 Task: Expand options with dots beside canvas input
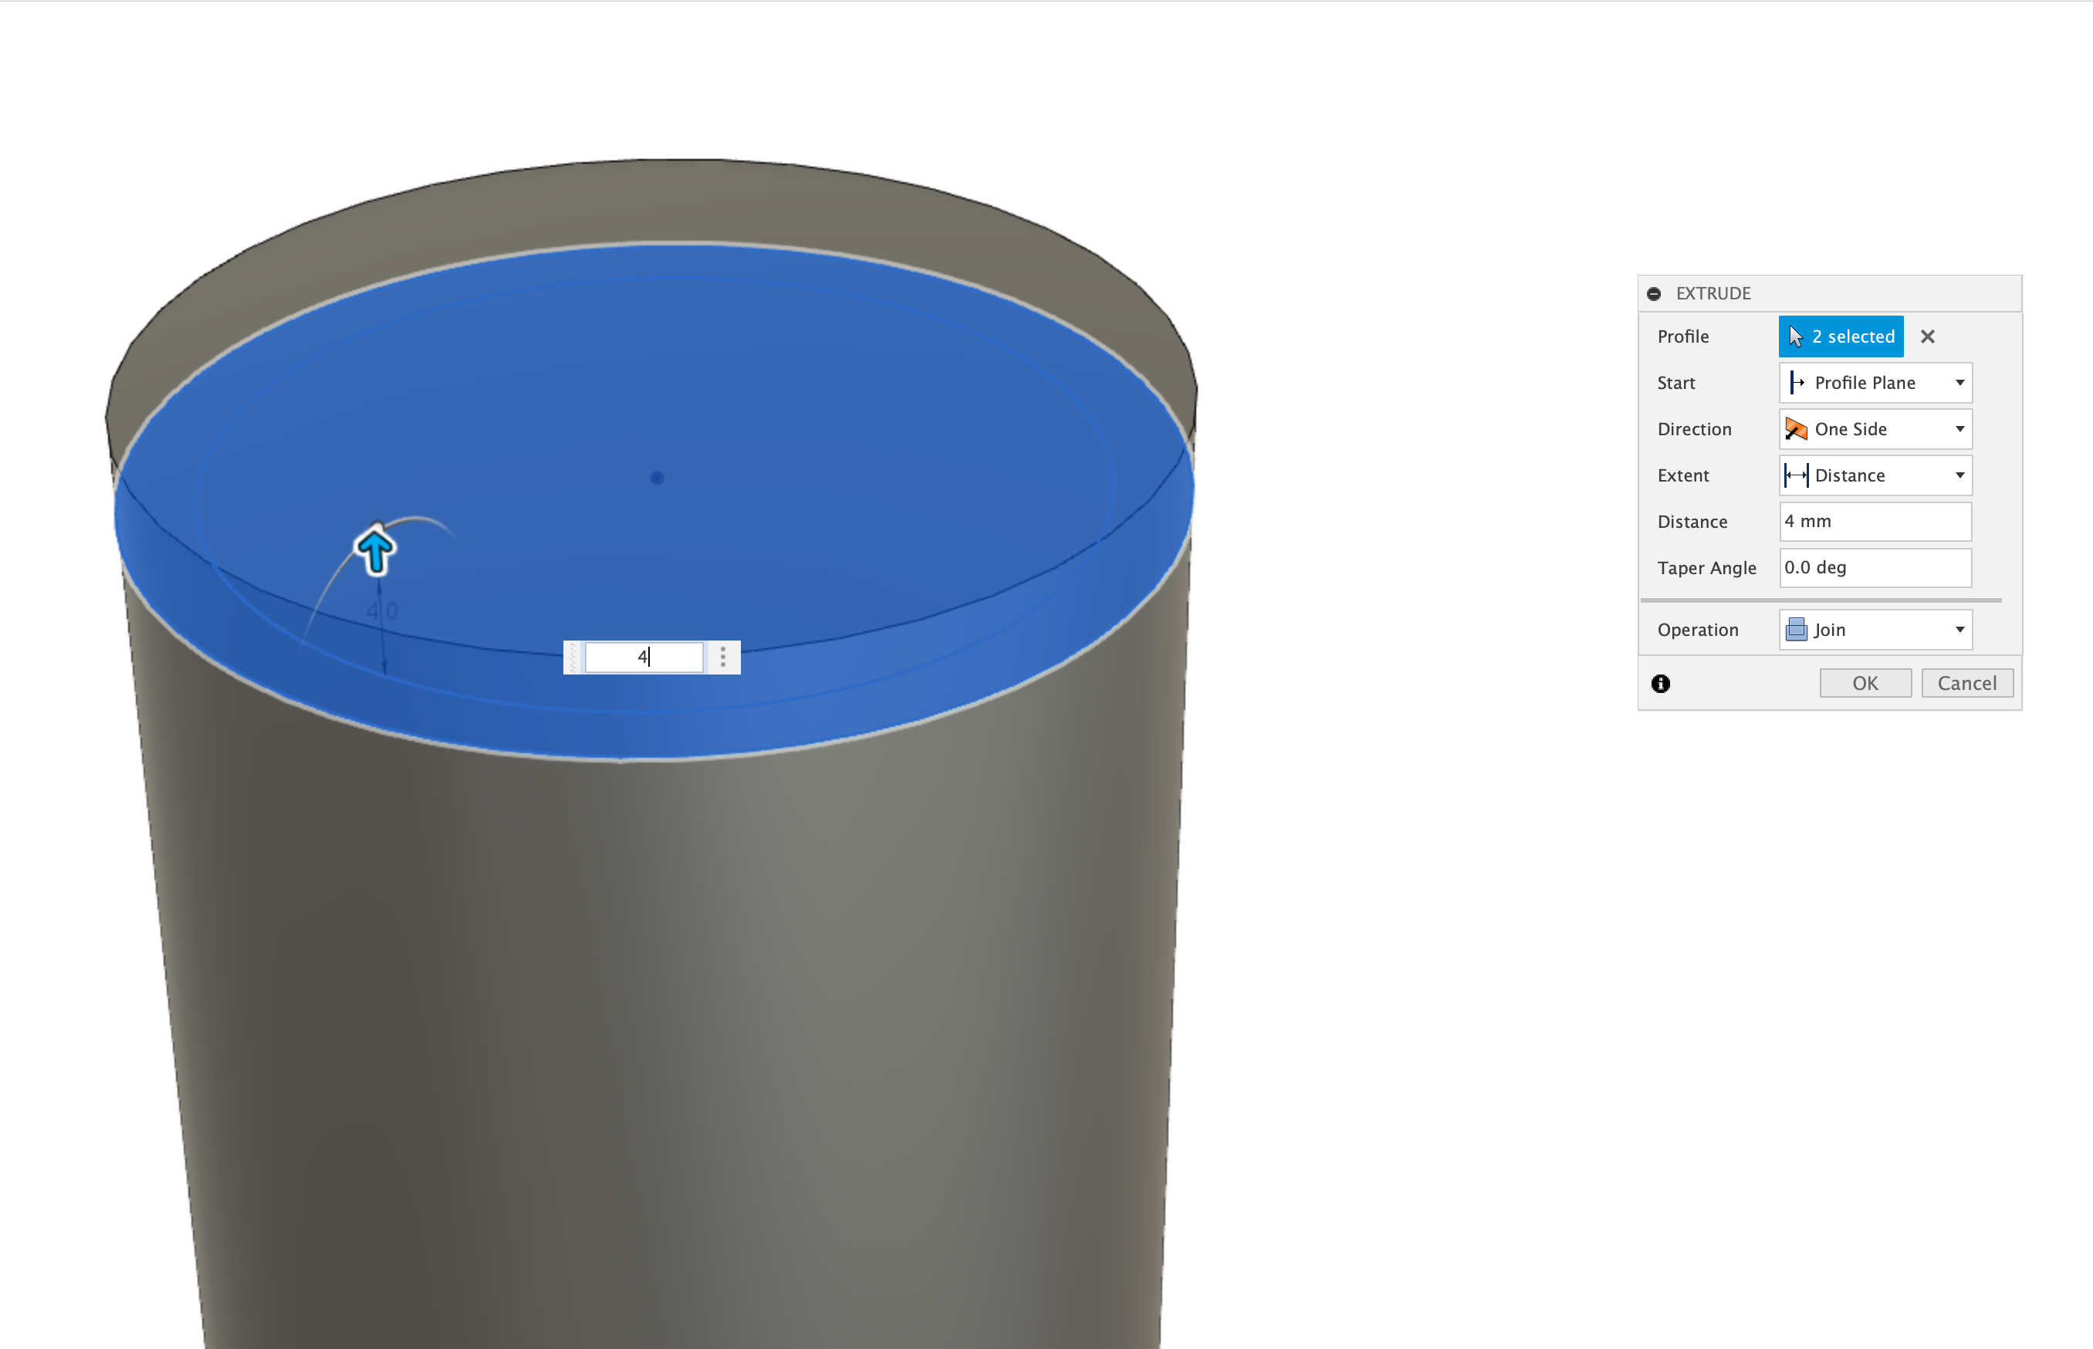723,657
